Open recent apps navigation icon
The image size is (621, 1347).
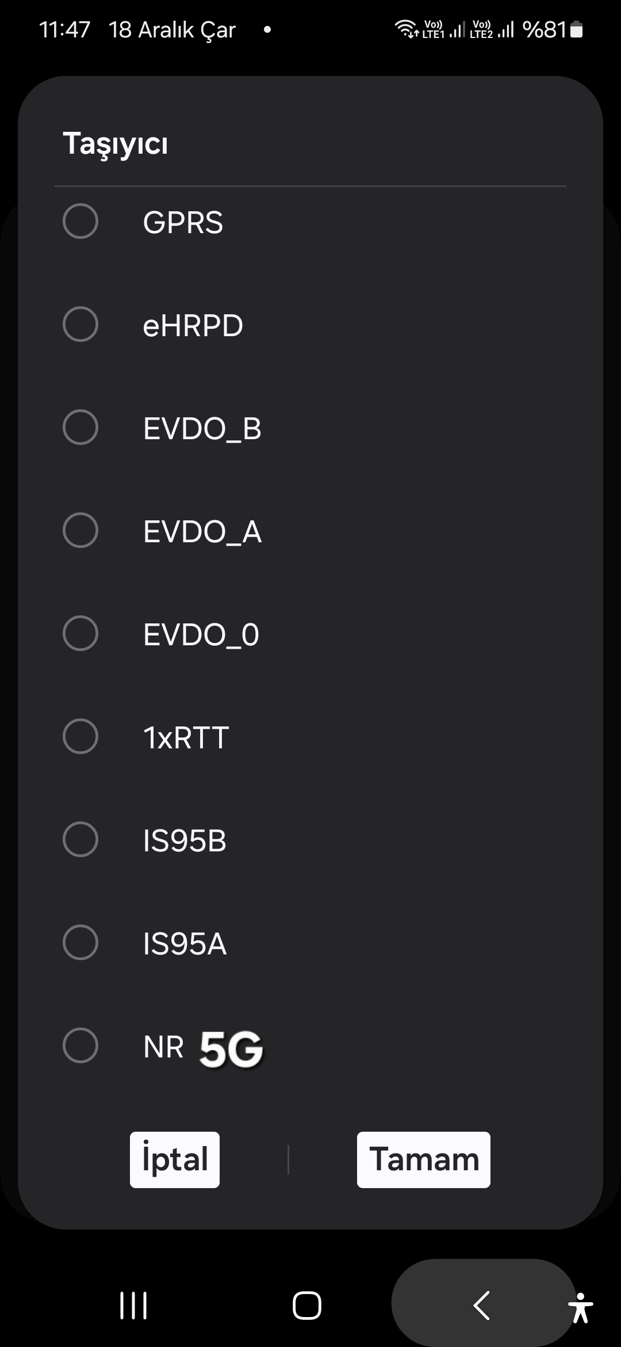[x=133, y=1305]
